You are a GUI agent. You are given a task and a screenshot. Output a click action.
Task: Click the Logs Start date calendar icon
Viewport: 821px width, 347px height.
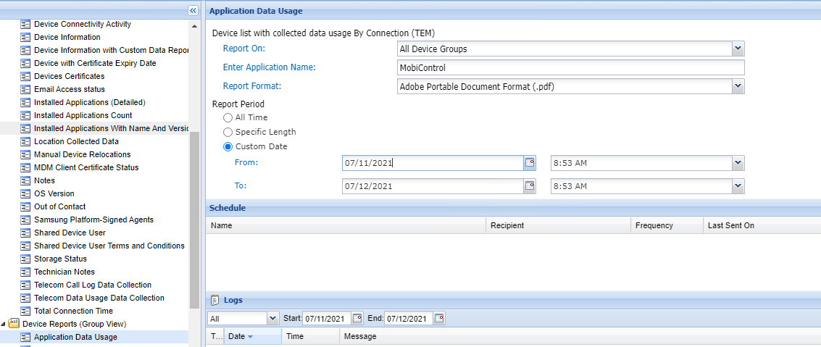pyautogui.click(x=357, y=318)
